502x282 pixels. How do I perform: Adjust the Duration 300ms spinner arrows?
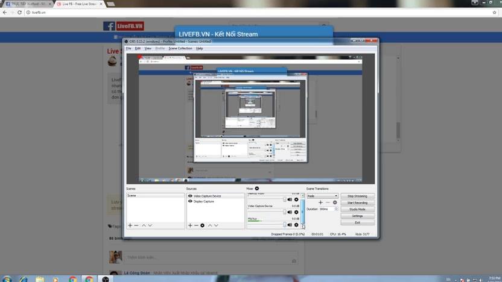(x=336, y=209)
